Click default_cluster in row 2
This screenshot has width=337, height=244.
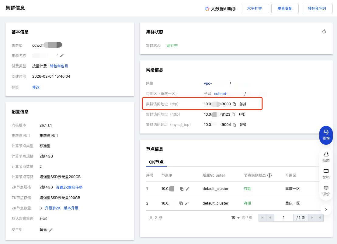click(x=215, y=203)
